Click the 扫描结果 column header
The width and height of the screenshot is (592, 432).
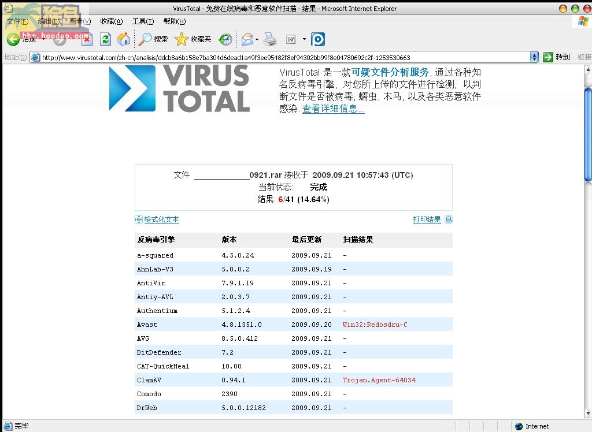click(x=358, y=240)
